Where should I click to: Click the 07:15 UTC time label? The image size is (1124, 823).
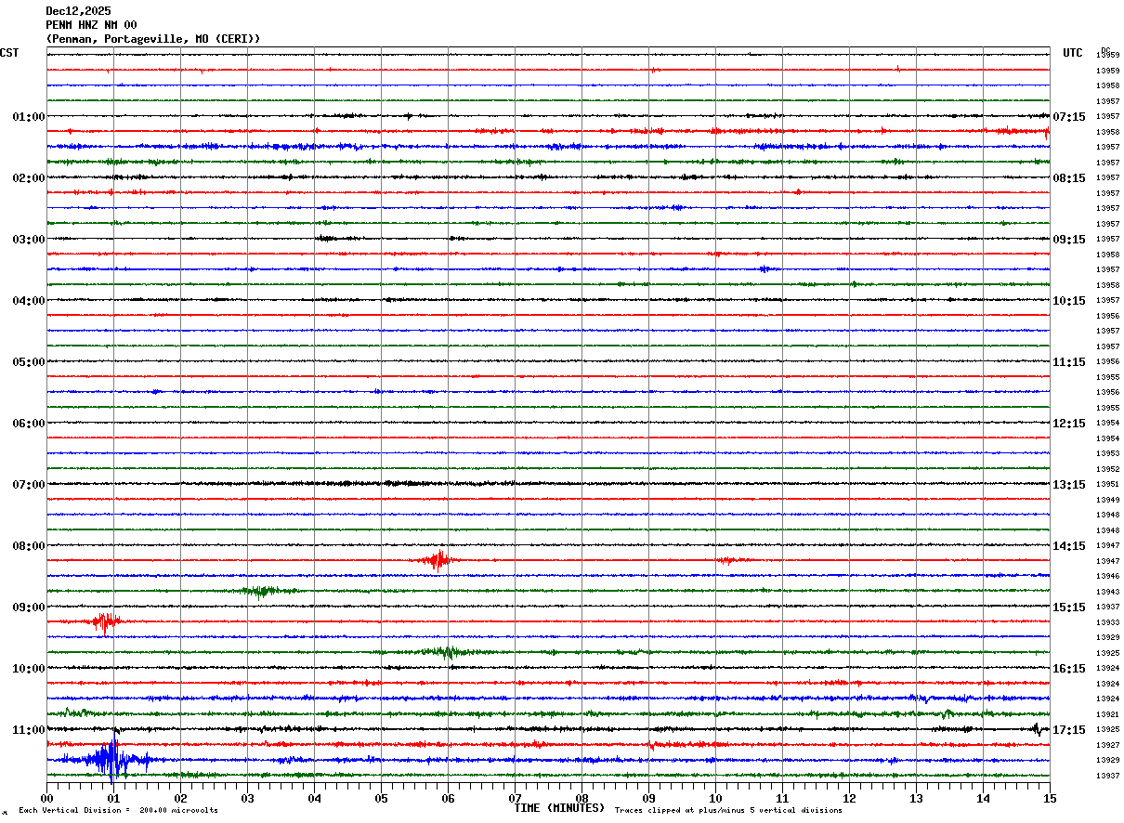point(1069,117)
